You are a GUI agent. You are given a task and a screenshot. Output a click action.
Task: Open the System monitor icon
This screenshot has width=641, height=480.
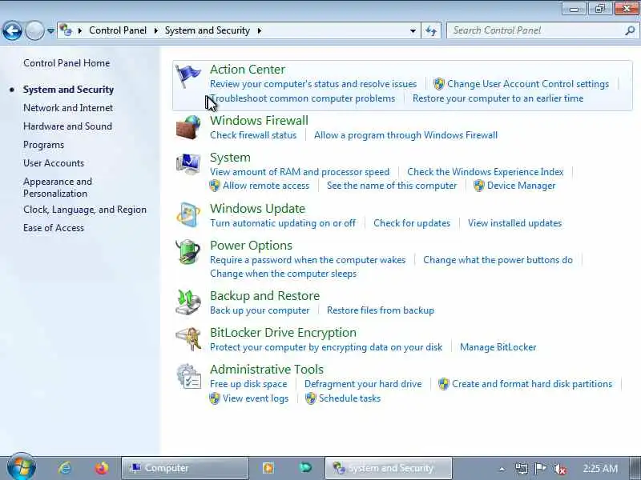tap(188, 164)
